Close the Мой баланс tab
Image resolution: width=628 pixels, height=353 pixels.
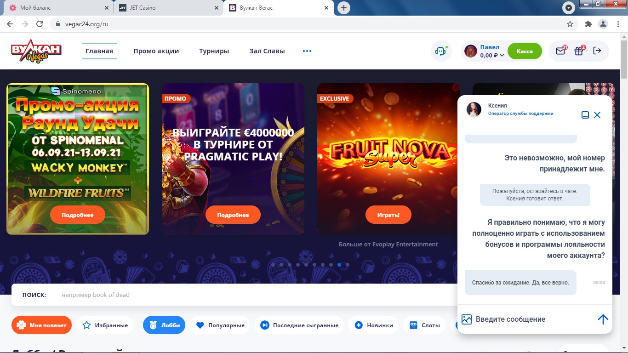(x=107, y=8)
